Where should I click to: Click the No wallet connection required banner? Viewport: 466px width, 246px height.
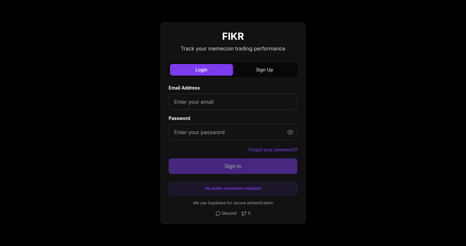pos(233,188)
